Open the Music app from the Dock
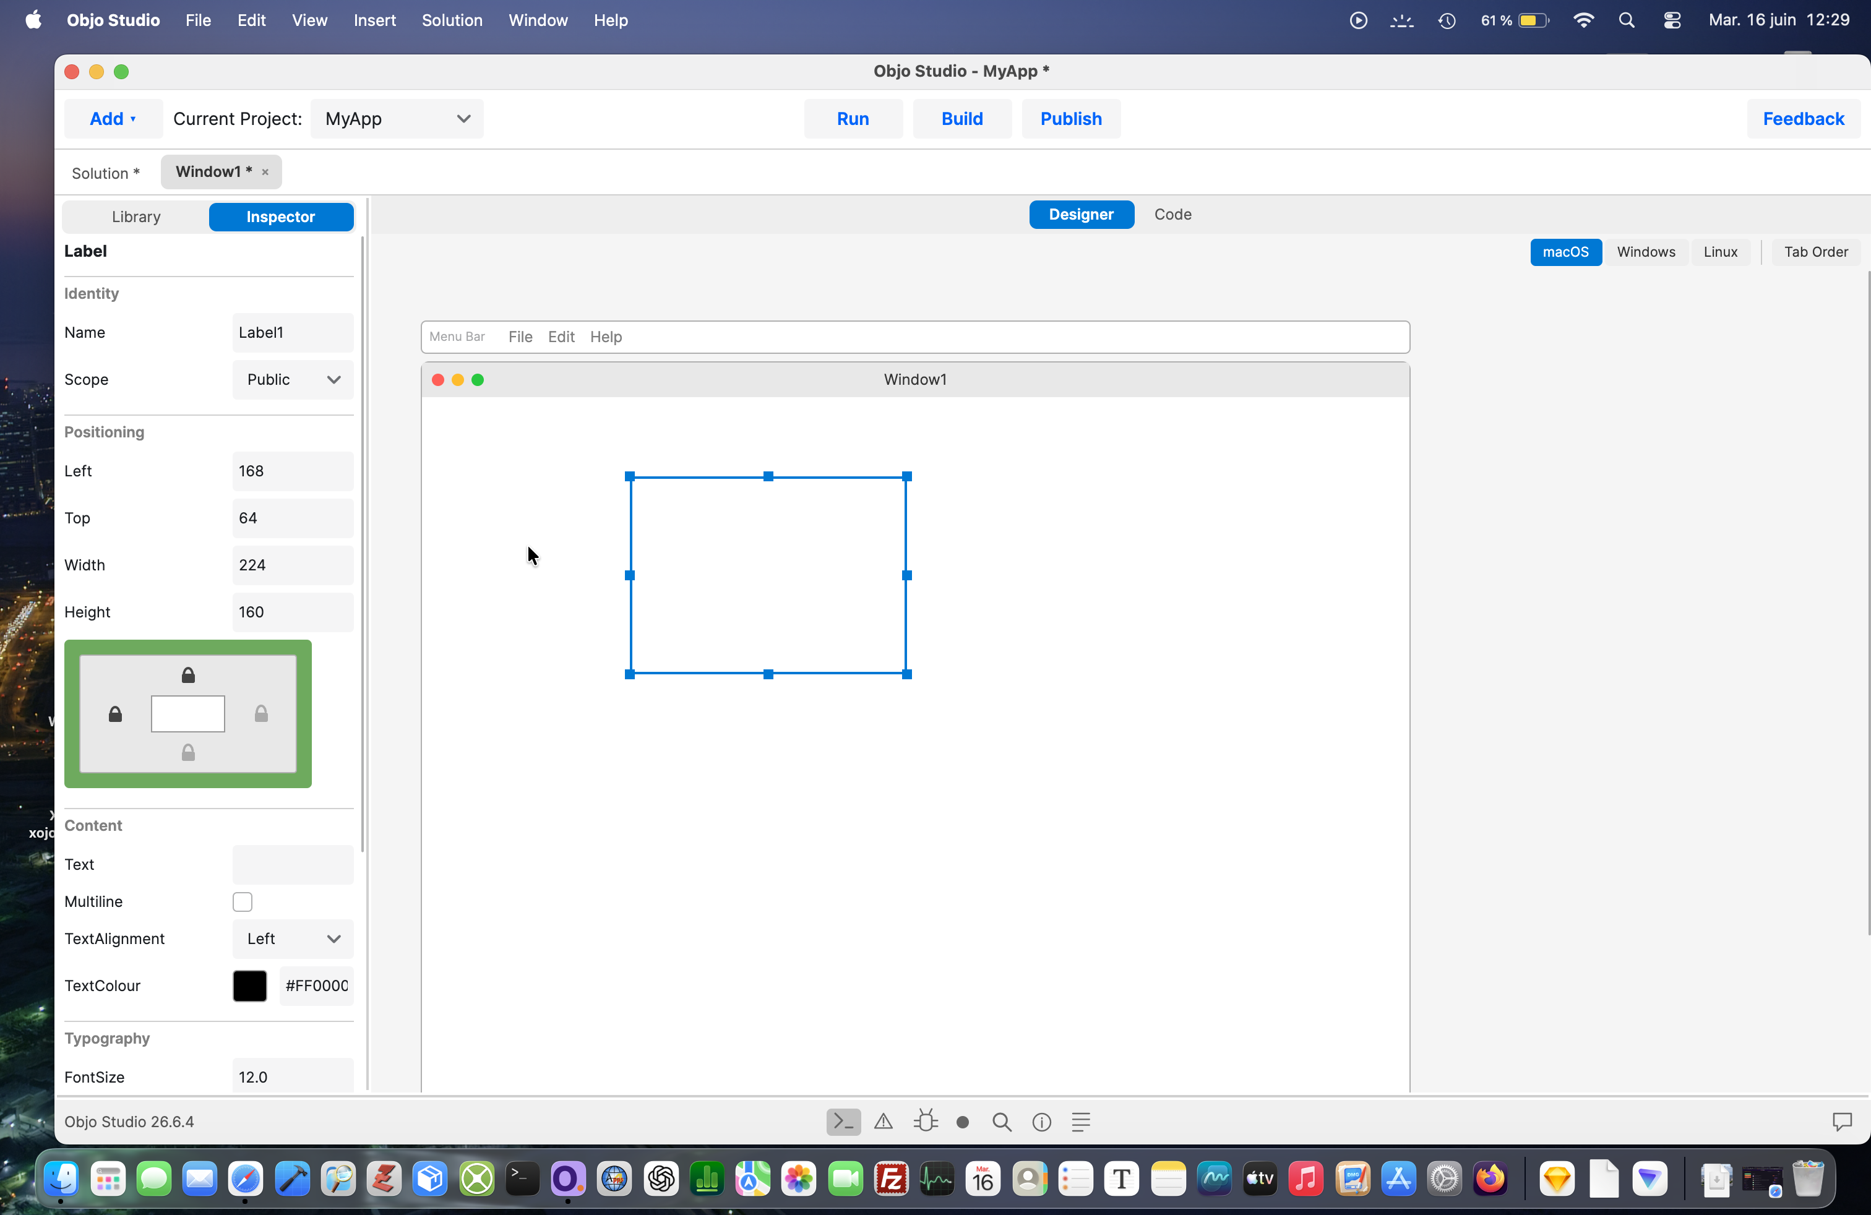 coord(1305,1179)
